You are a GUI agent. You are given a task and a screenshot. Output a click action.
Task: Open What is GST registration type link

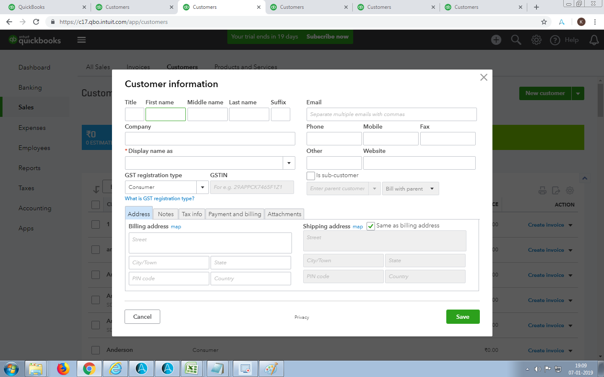click(159, 199)
